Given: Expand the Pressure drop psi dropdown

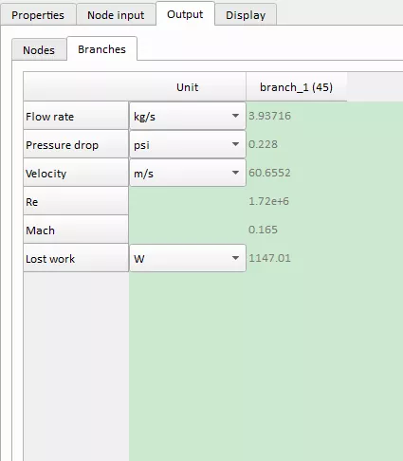Looking at the screenshot, I should [x=188, y=144].
